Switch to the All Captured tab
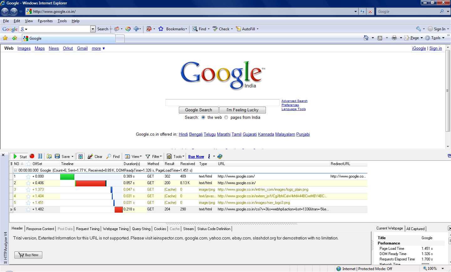The height and width of the screenshot is (272, 451). 416,229
